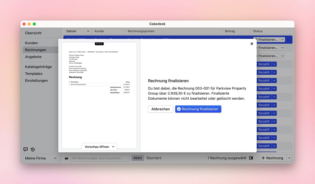Open Kunden in the sidebar
Image resolution: width=315 pixels, height=184 pixels.
(x=31, y=43)
